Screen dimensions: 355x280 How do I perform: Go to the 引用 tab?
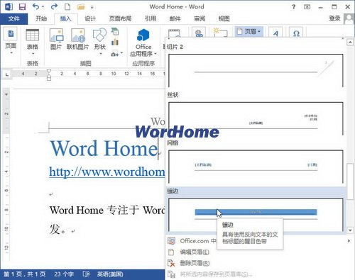(151, 18)
